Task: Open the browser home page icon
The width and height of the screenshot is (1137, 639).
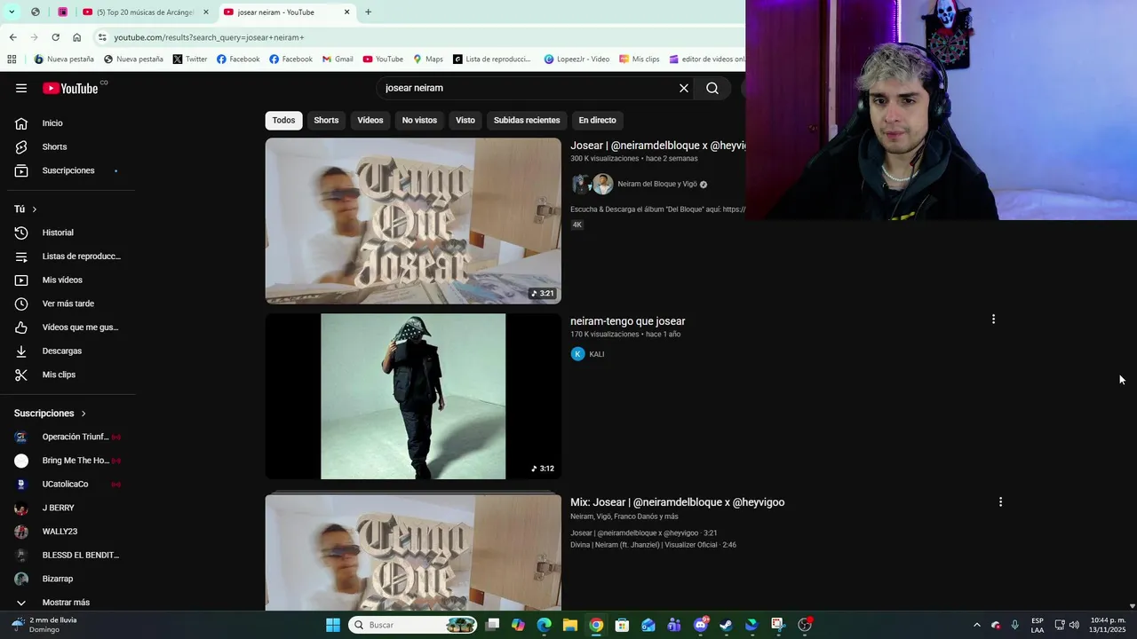Action: (76, 37)
